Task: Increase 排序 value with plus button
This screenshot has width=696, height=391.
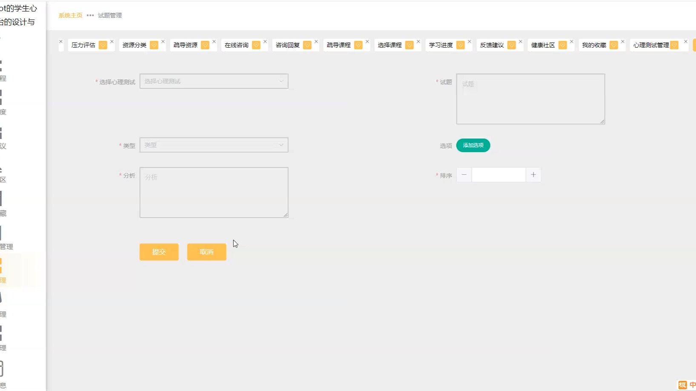Action: (533, 175)
